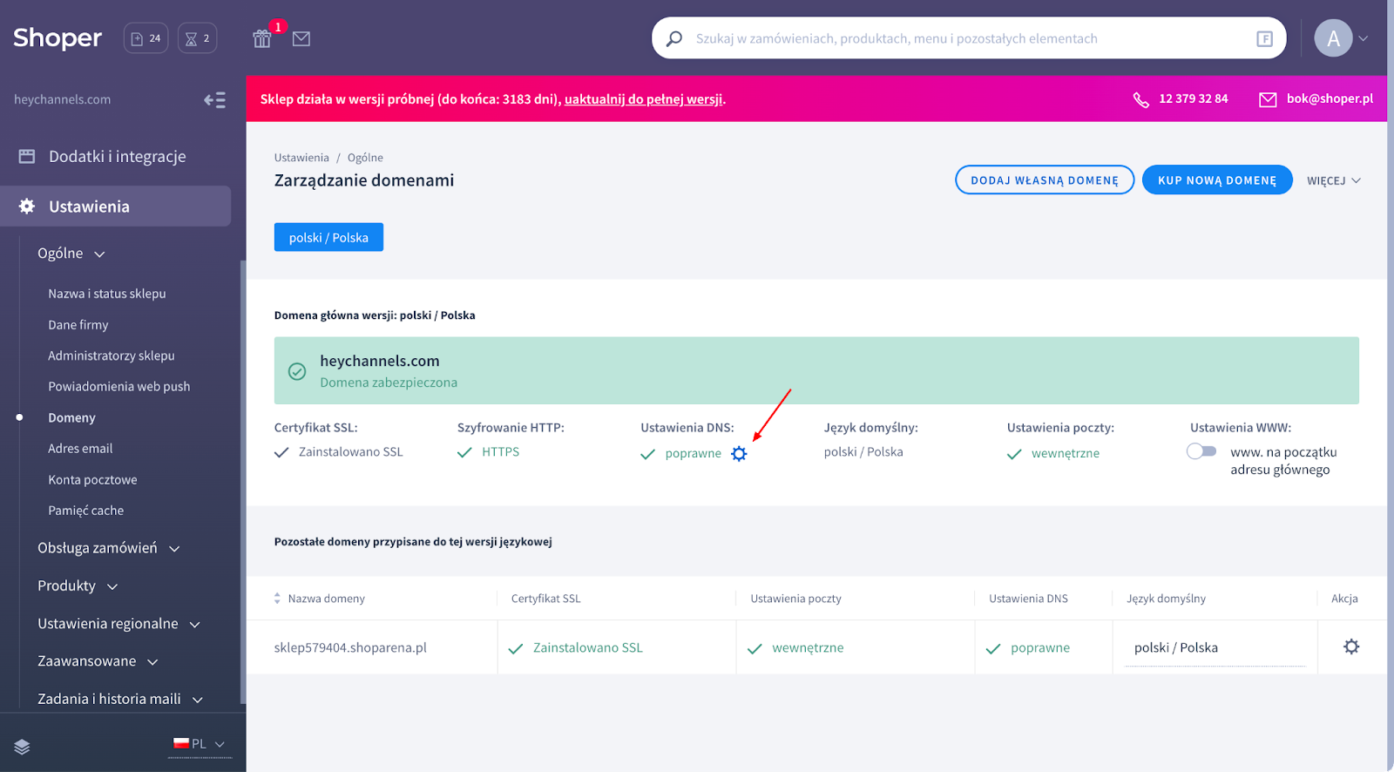Open the 24 documents counter badge
This screenshot has width=1394, height=772.
pos(145,38)
